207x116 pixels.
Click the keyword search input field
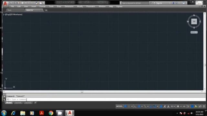pos(135,3)
